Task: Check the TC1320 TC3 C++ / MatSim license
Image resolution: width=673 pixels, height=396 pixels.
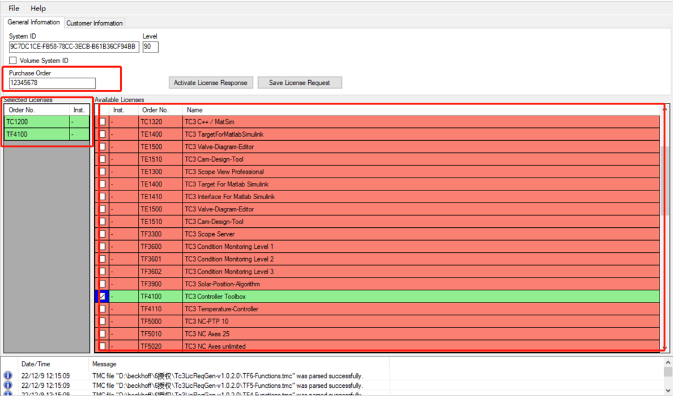Action: coord(103,122)
